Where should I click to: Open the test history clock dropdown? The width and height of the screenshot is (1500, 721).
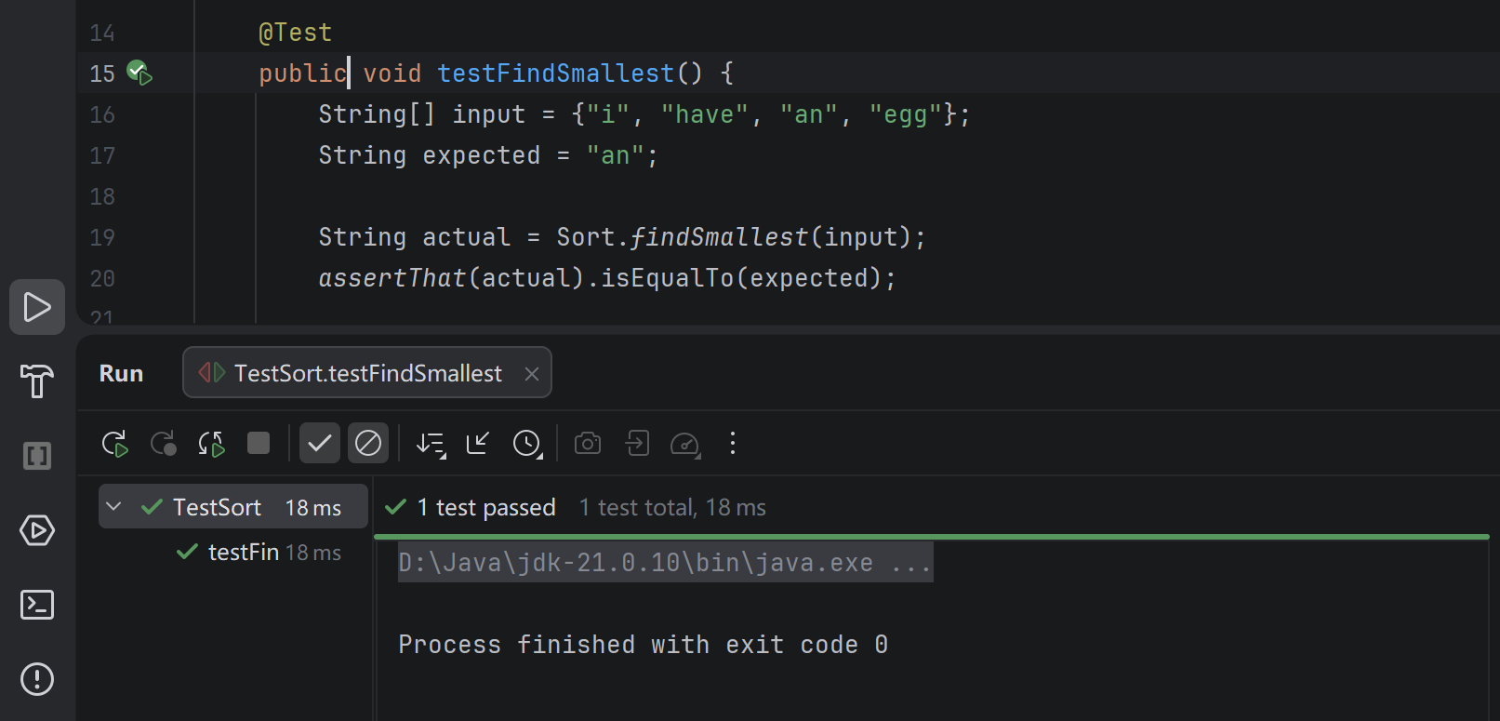(527, 444)
